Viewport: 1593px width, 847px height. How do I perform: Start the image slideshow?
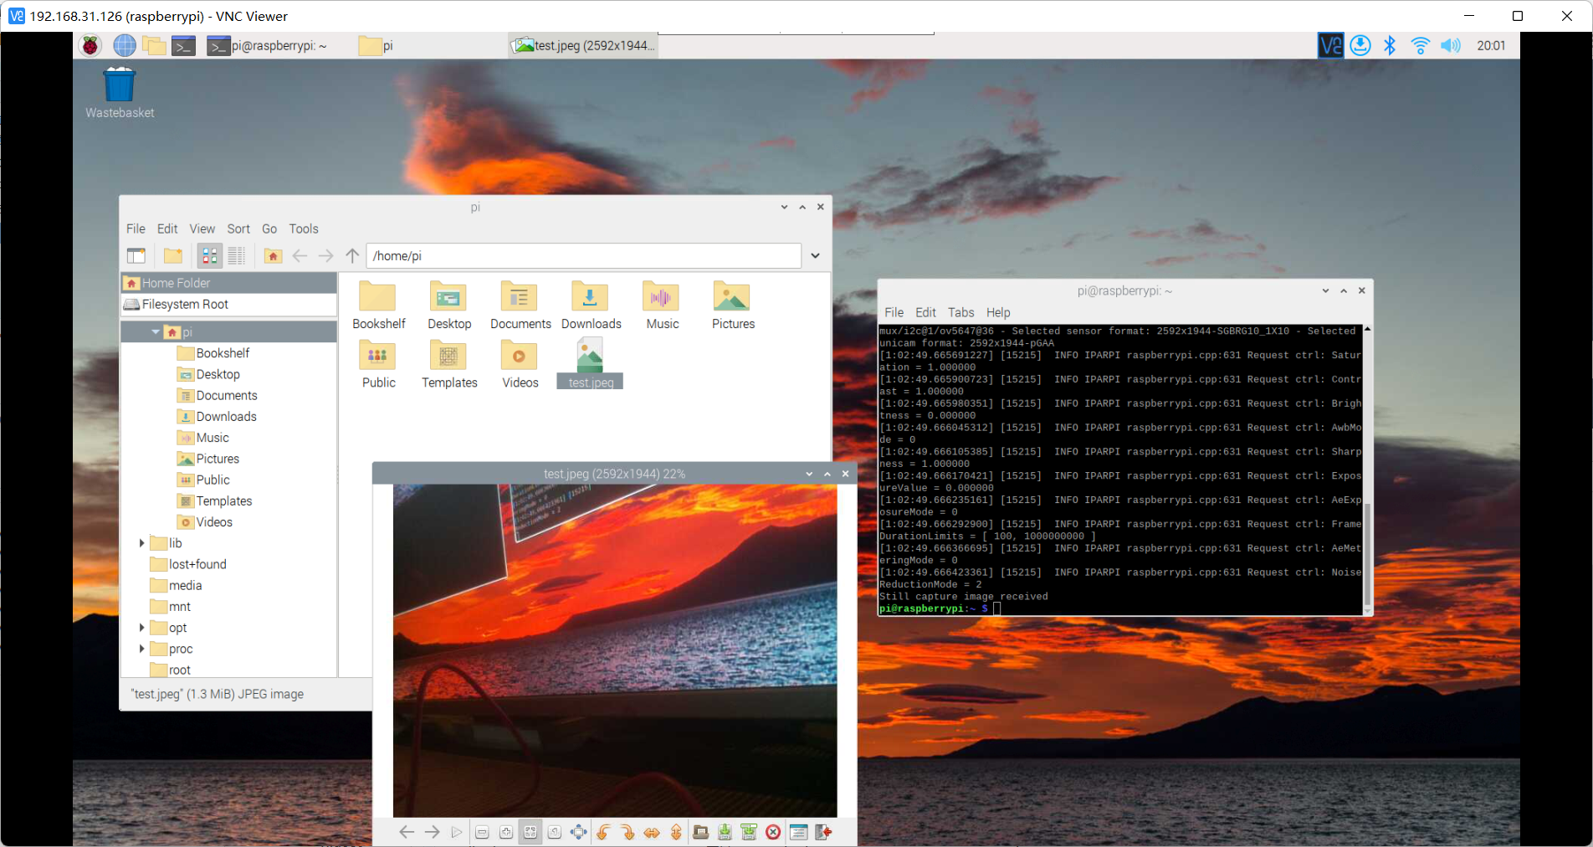(x=456, y=832)
